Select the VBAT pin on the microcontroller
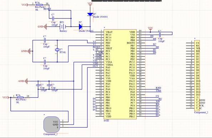 point(109,32)
